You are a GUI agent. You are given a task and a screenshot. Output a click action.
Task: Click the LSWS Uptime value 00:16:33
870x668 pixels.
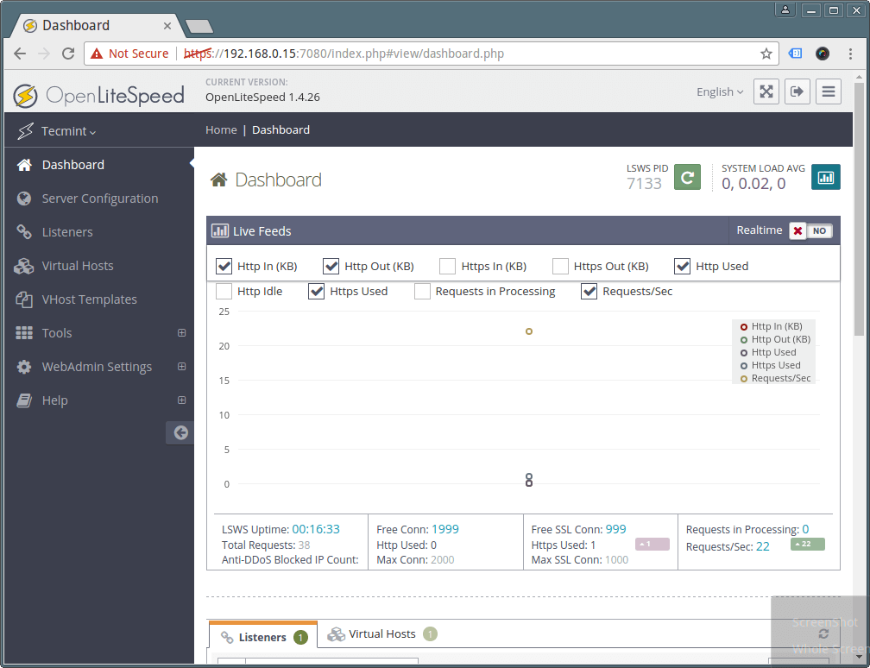[316, 529]
